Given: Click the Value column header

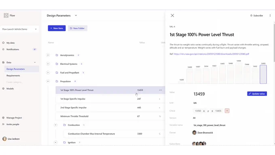Looking at the screenshot, I should pyautogui.click(x=142, y=42).
